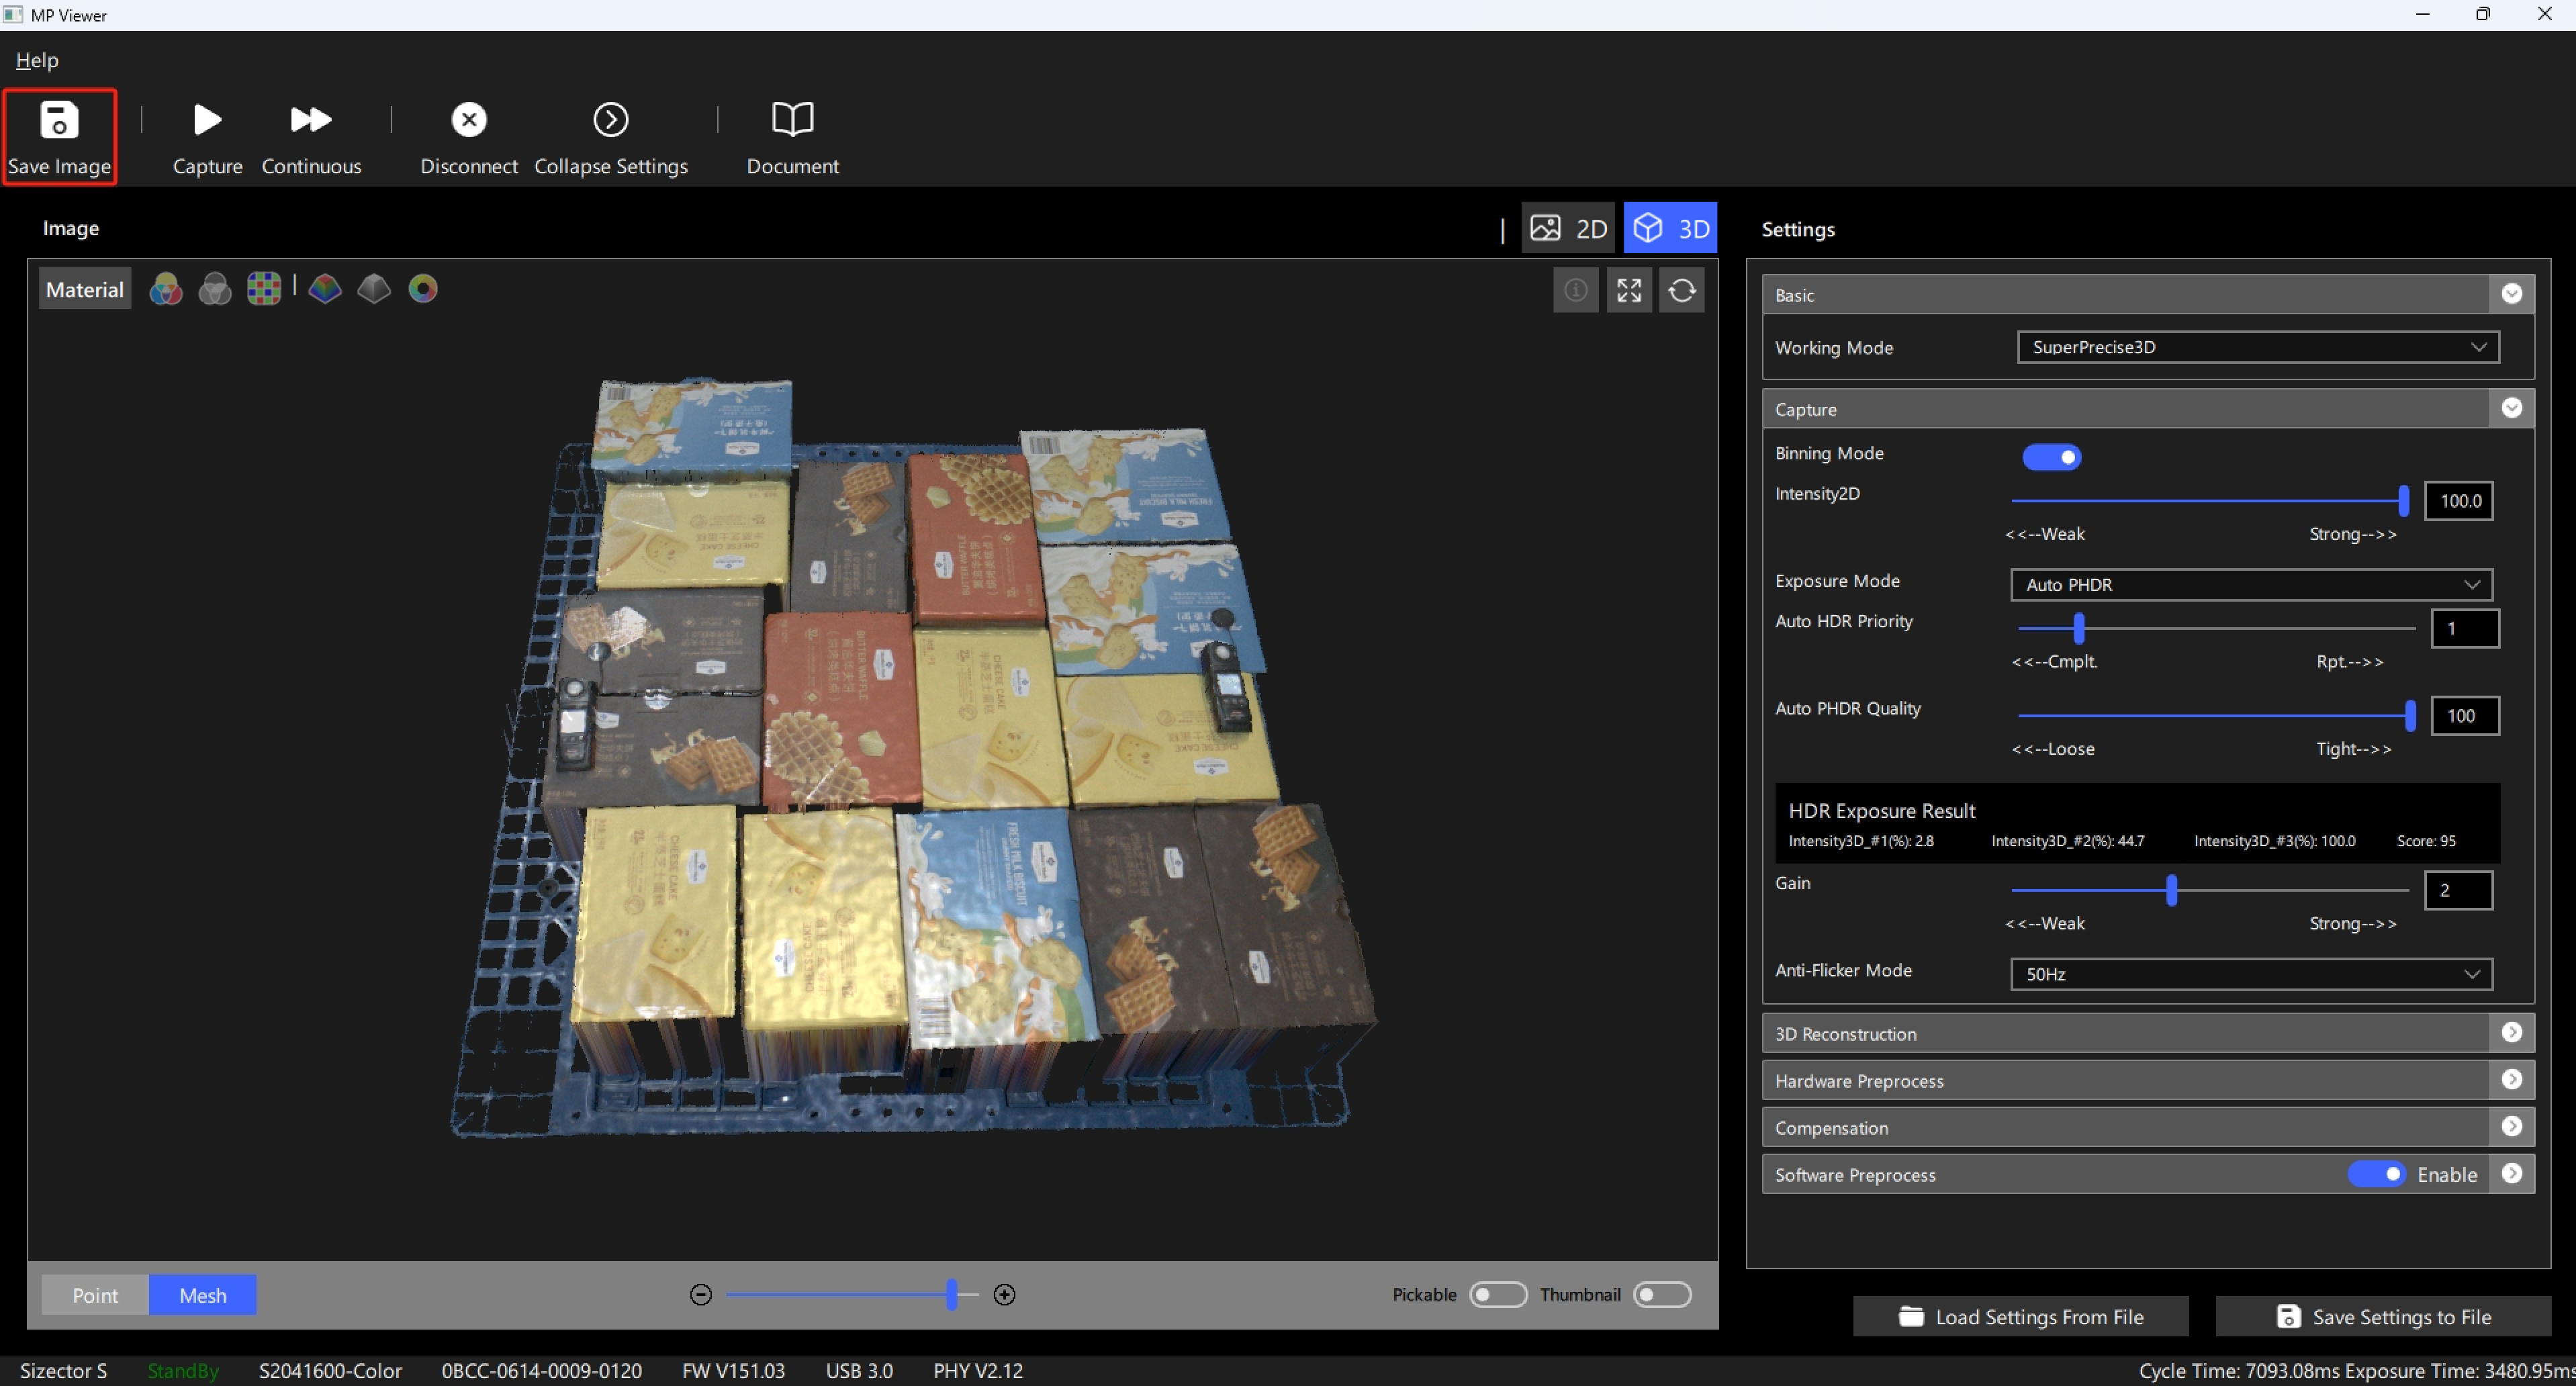Toggle Software Preprocess Enable switch

[x=2377, y=1174]
